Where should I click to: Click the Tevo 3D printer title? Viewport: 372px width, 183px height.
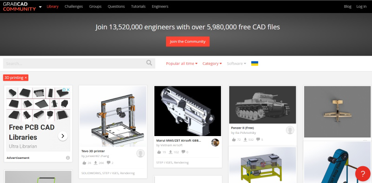93,151
